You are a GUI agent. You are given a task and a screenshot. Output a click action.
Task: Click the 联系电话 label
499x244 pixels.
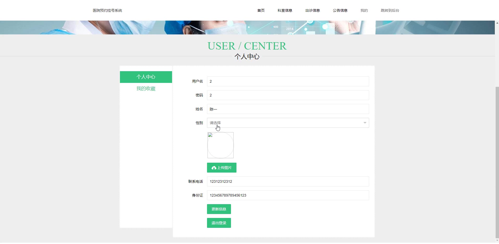[x=196, y=181]
